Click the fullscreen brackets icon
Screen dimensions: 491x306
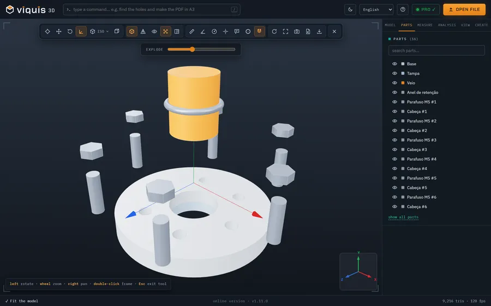click(x=285, y=32)
